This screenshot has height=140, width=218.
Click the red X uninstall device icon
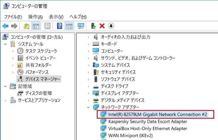pos(102,26)
